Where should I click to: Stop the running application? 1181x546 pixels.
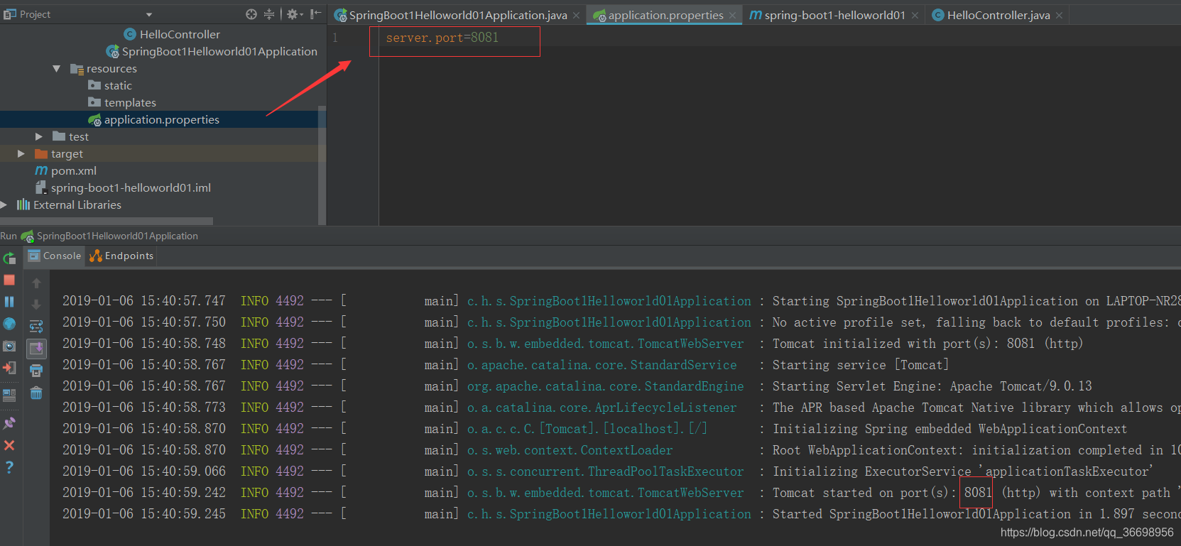[x=9, y=280]
